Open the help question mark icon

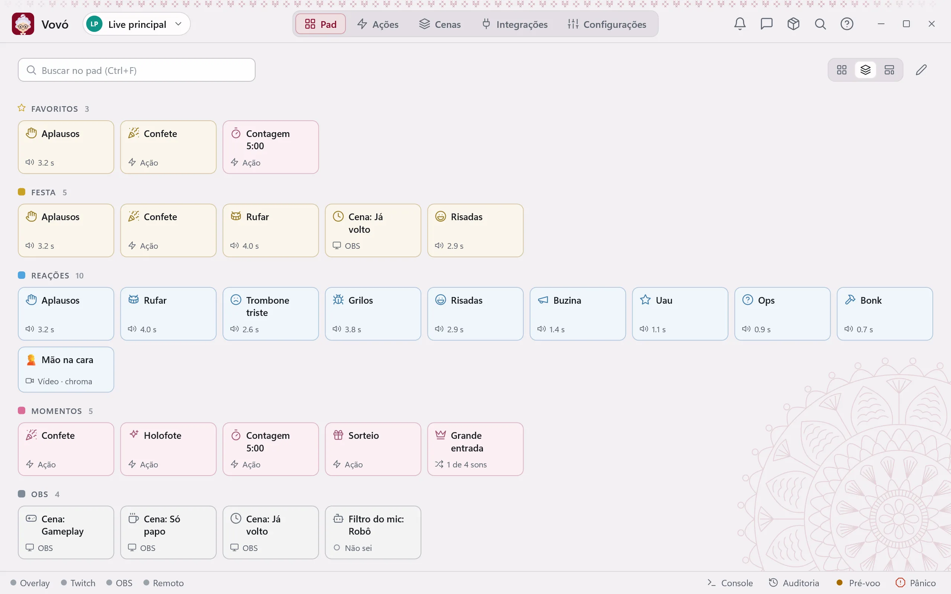point(847,24)
